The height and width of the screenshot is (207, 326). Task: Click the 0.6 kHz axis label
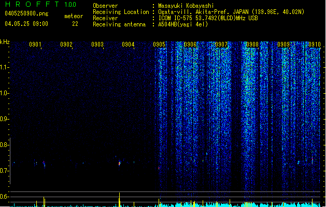pos(5,197)
